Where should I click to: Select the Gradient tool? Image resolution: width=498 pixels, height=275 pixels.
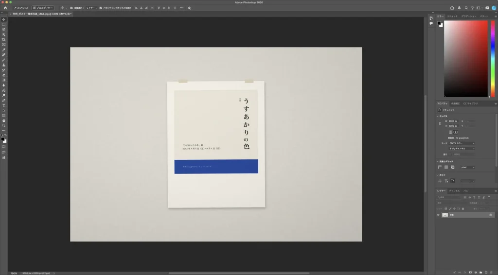4,80
